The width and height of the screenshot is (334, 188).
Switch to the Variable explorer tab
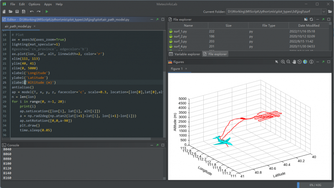184,54
